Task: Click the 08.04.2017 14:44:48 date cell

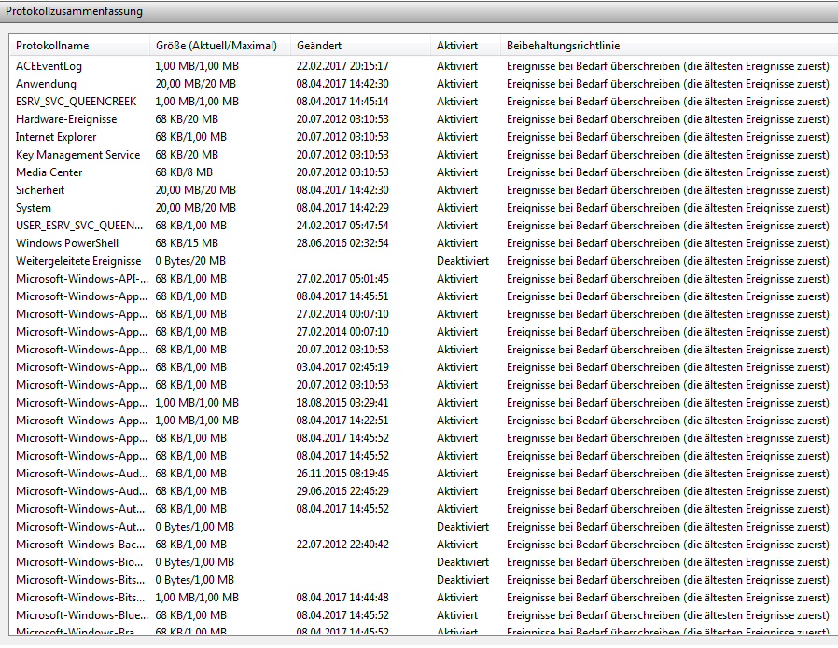Action: point(342,598)
